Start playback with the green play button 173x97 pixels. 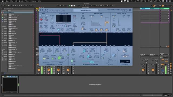[x=69, y=6]
